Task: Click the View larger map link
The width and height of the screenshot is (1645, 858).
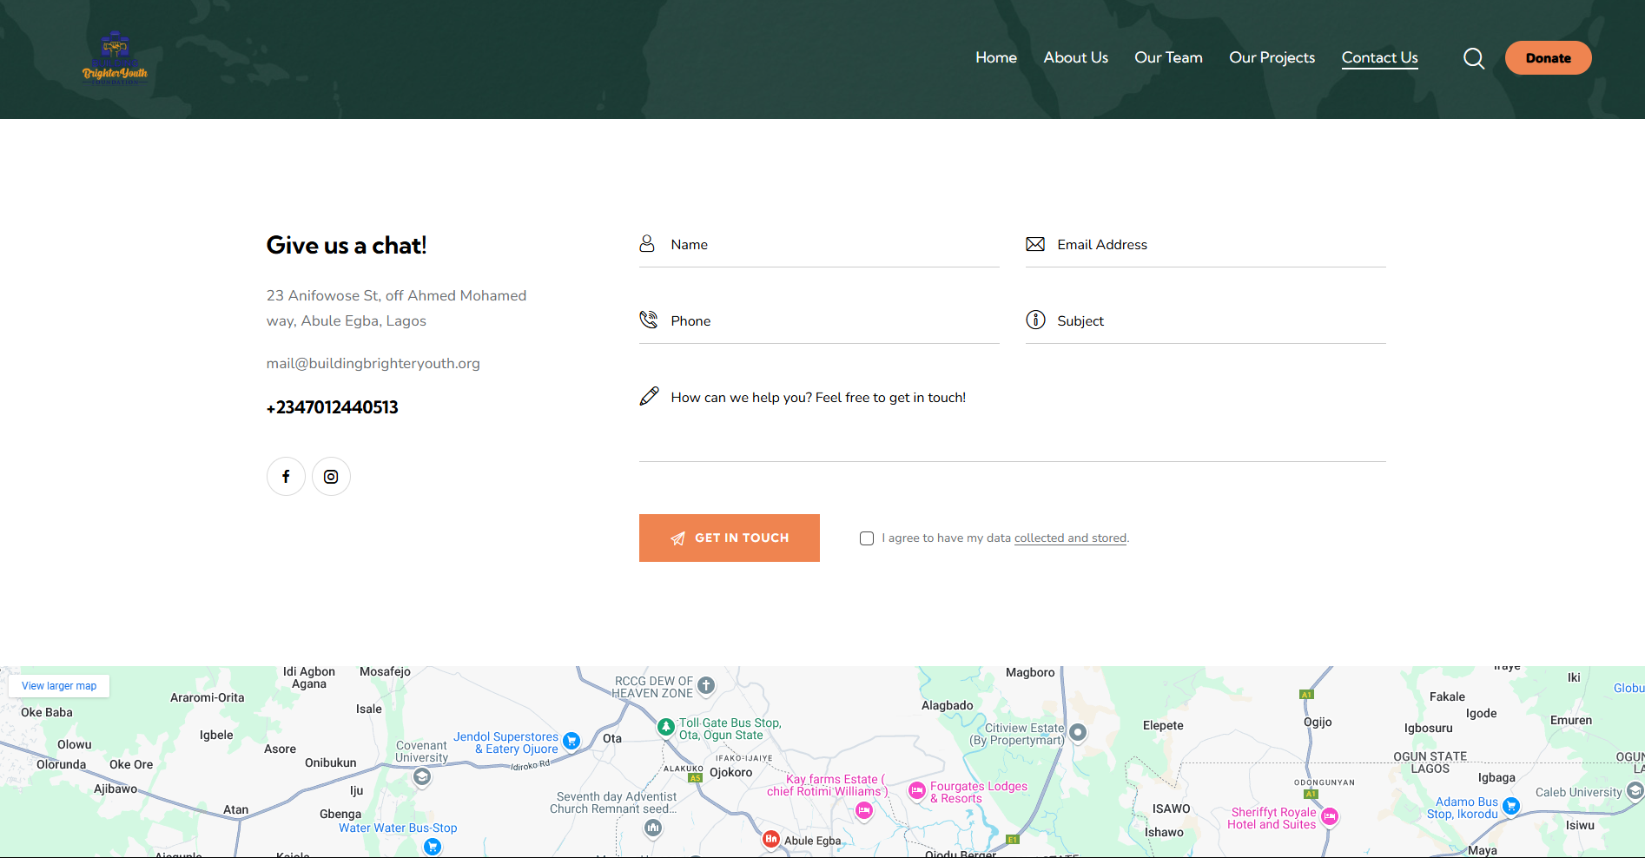Action: (59, 686)
